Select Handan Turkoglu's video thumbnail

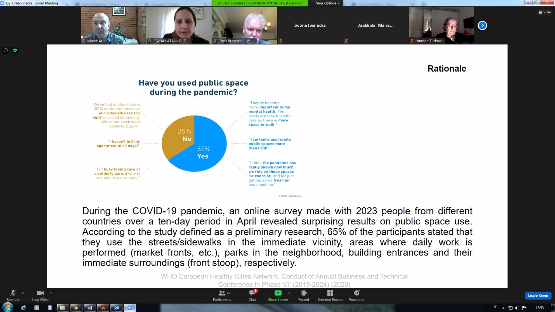pos(441,25)
